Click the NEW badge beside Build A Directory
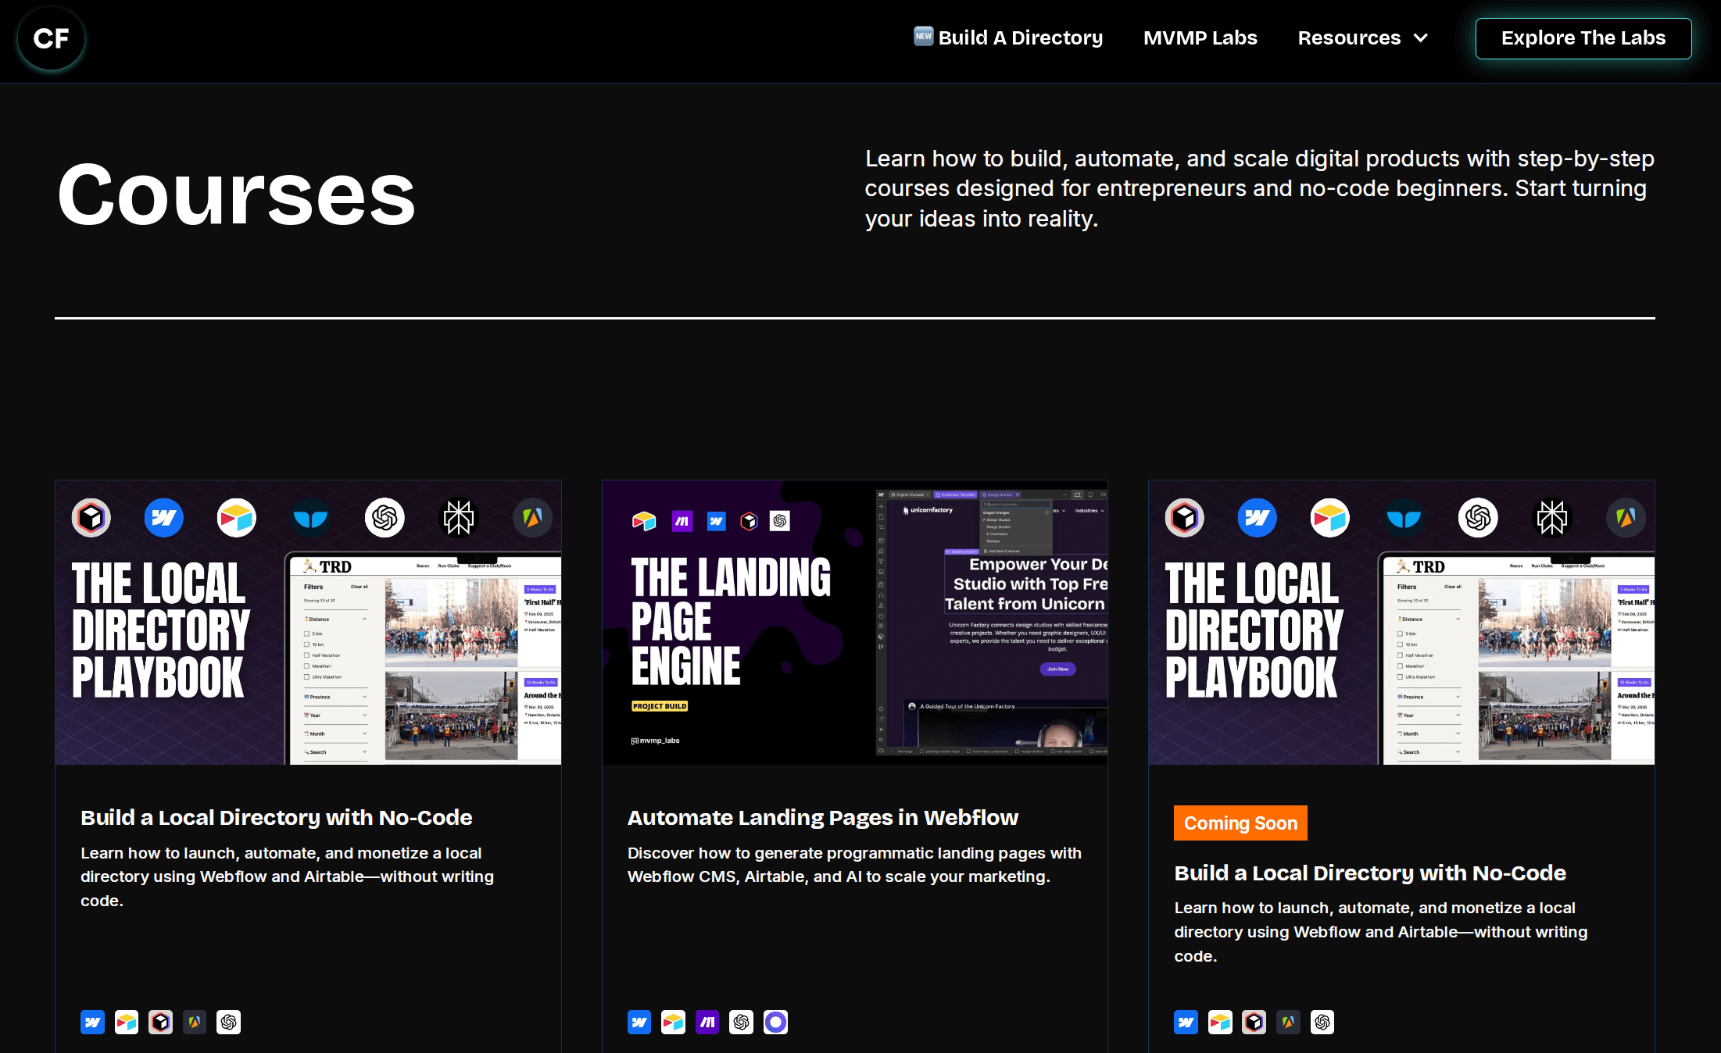Image resolution: width=1721 pixels, height=1053 pixels. [923, 36]
